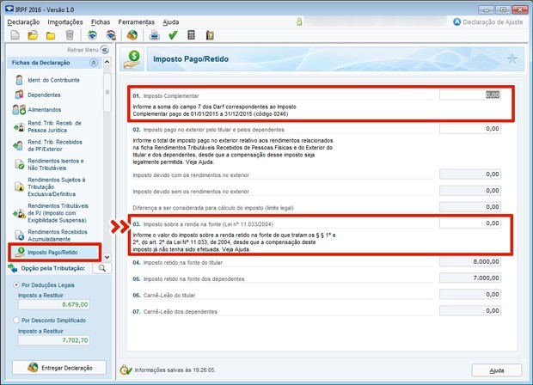Click the new declaration blank page icon
The image size is (533, 385).
pyautogui.click(x=15, y=35)
